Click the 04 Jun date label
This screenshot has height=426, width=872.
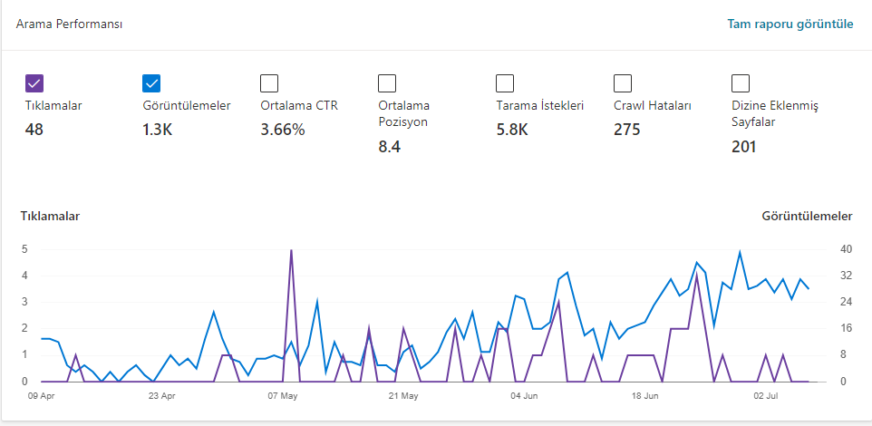[523, 396]
